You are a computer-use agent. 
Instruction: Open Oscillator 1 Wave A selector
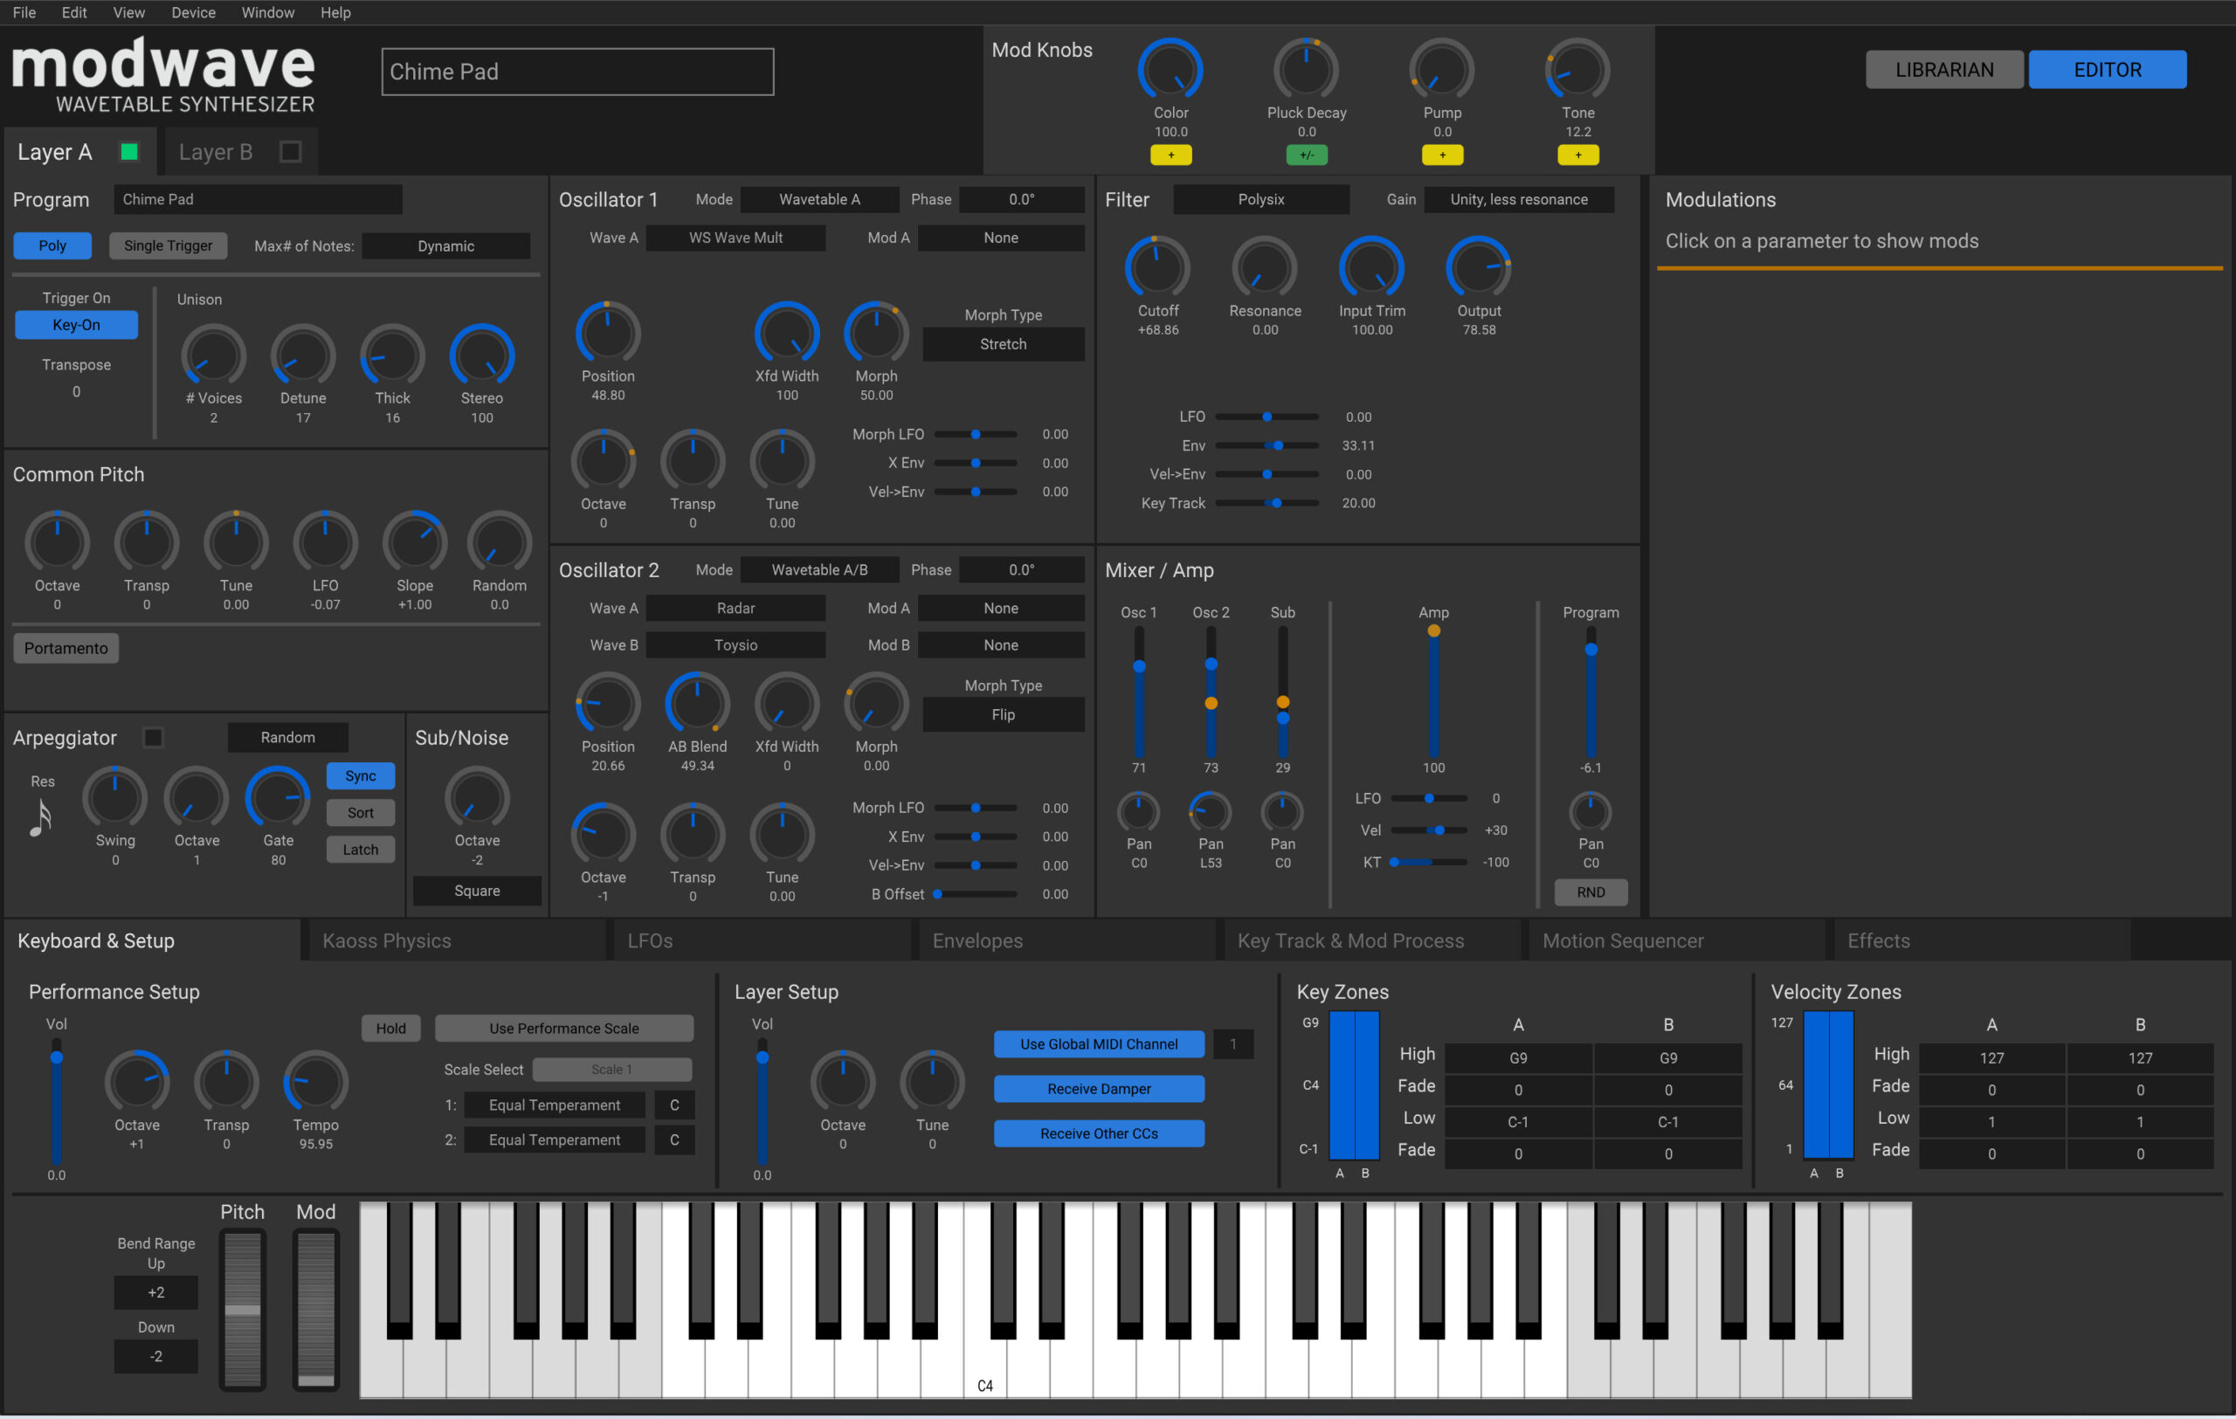735,238
